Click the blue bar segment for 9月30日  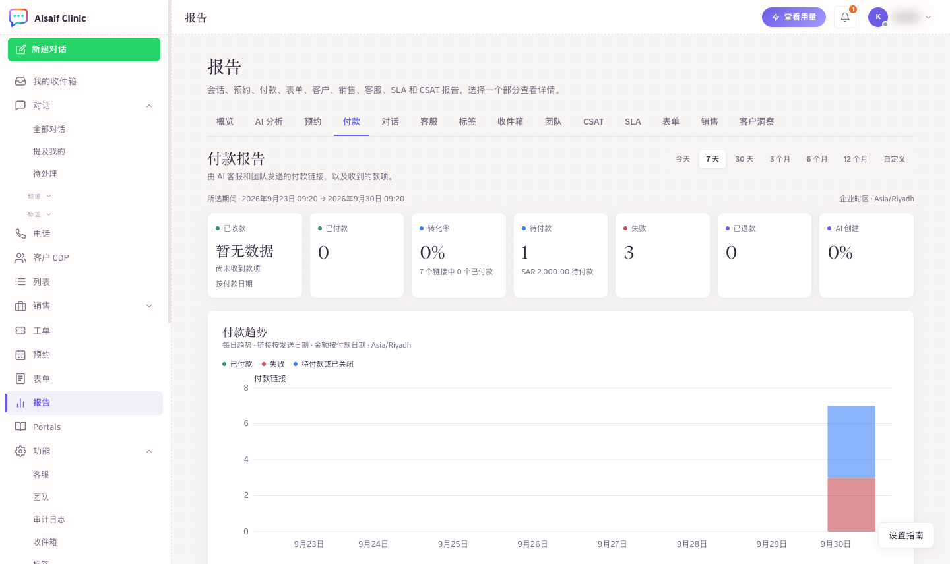851,442
